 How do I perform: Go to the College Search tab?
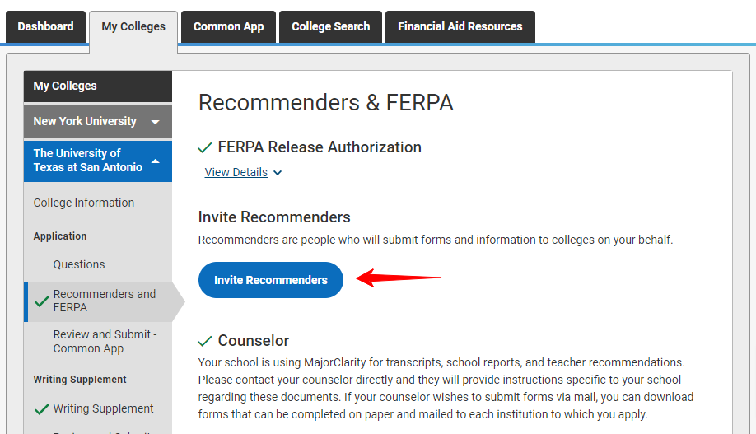point(330,26)
